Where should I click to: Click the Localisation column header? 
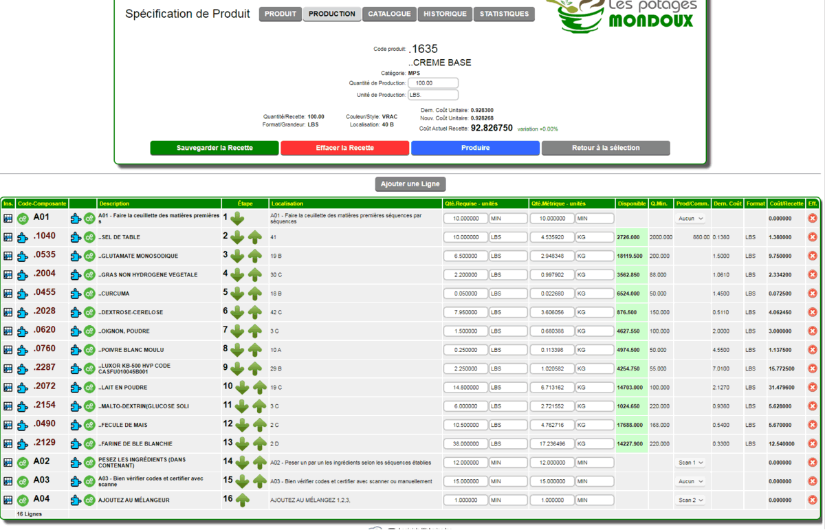(356, 203)
